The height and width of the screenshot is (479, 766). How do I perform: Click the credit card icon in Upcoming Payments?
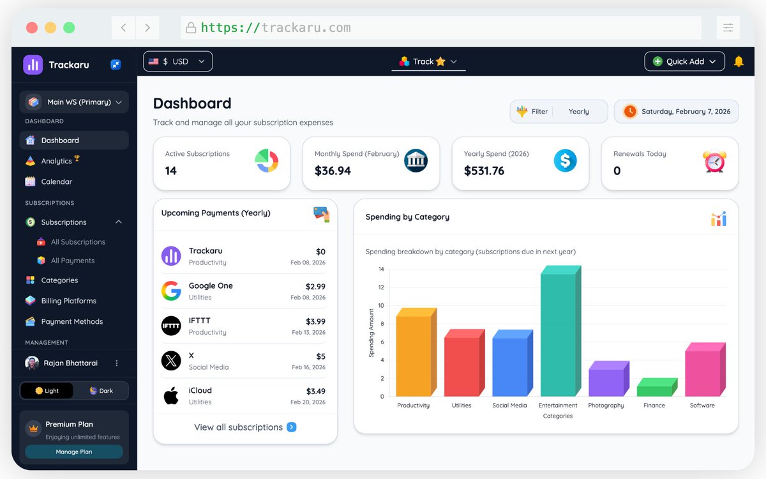[322, 214]
